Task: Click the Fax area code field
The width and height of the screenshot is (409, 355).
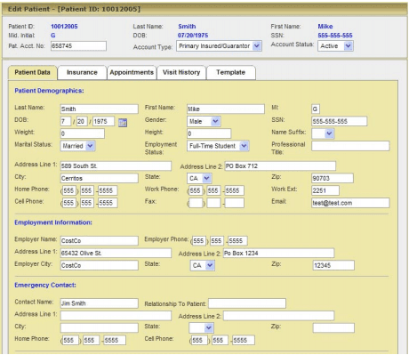Action: (196, 203)
